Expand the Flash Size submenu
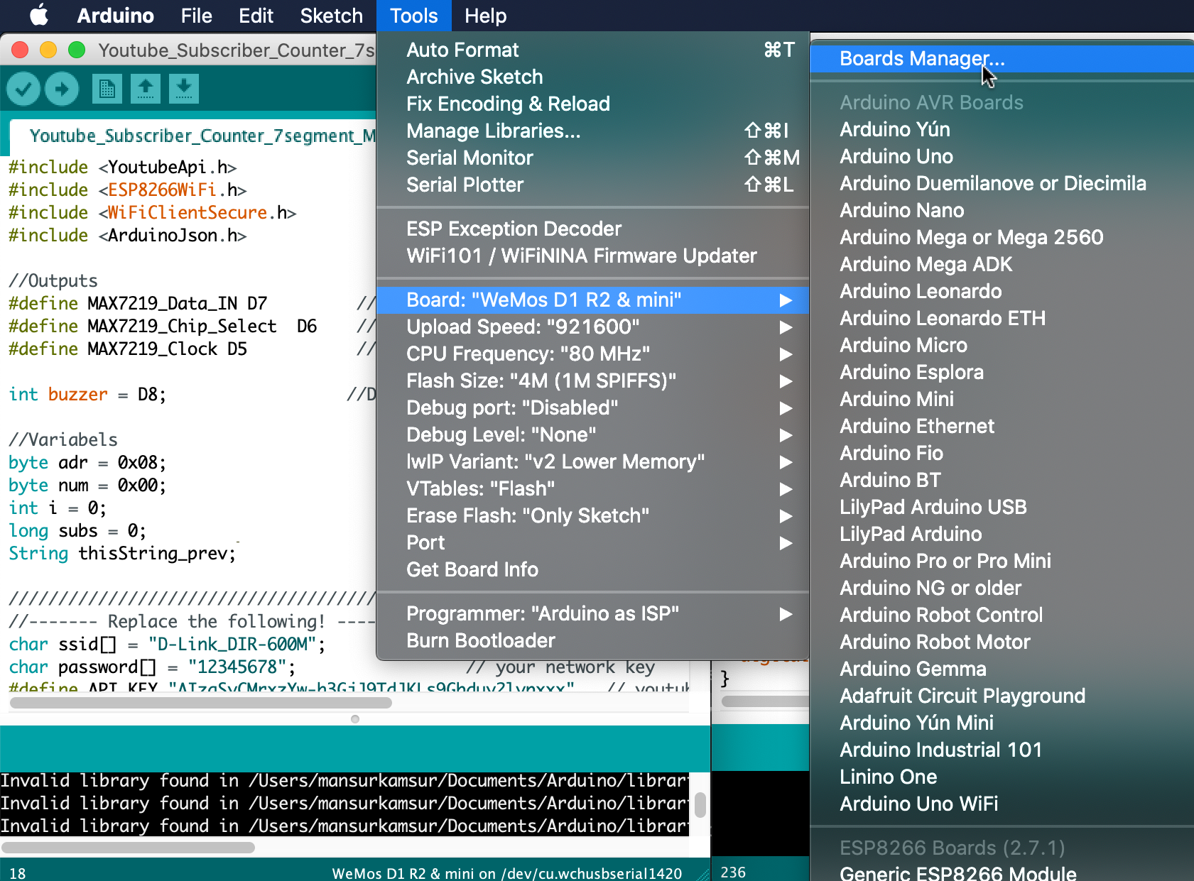 (x=541, y=381)
